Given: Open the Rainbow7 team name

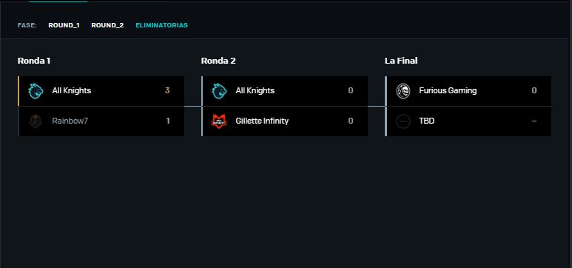Looking at the screenshot, I should coord(70,121).
